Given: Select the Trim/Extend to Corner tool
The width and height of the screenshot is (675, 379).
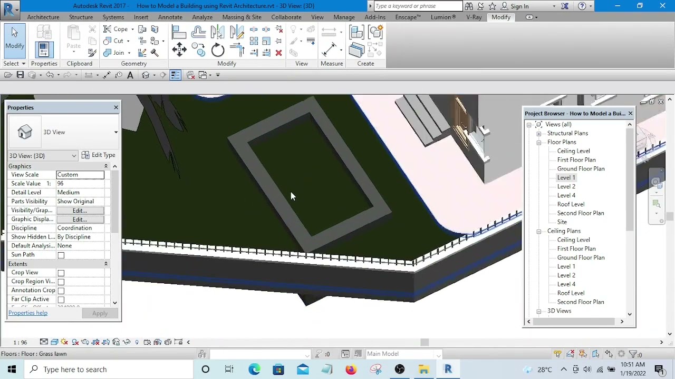Looking at the screenshot, I should coord(237,51).
